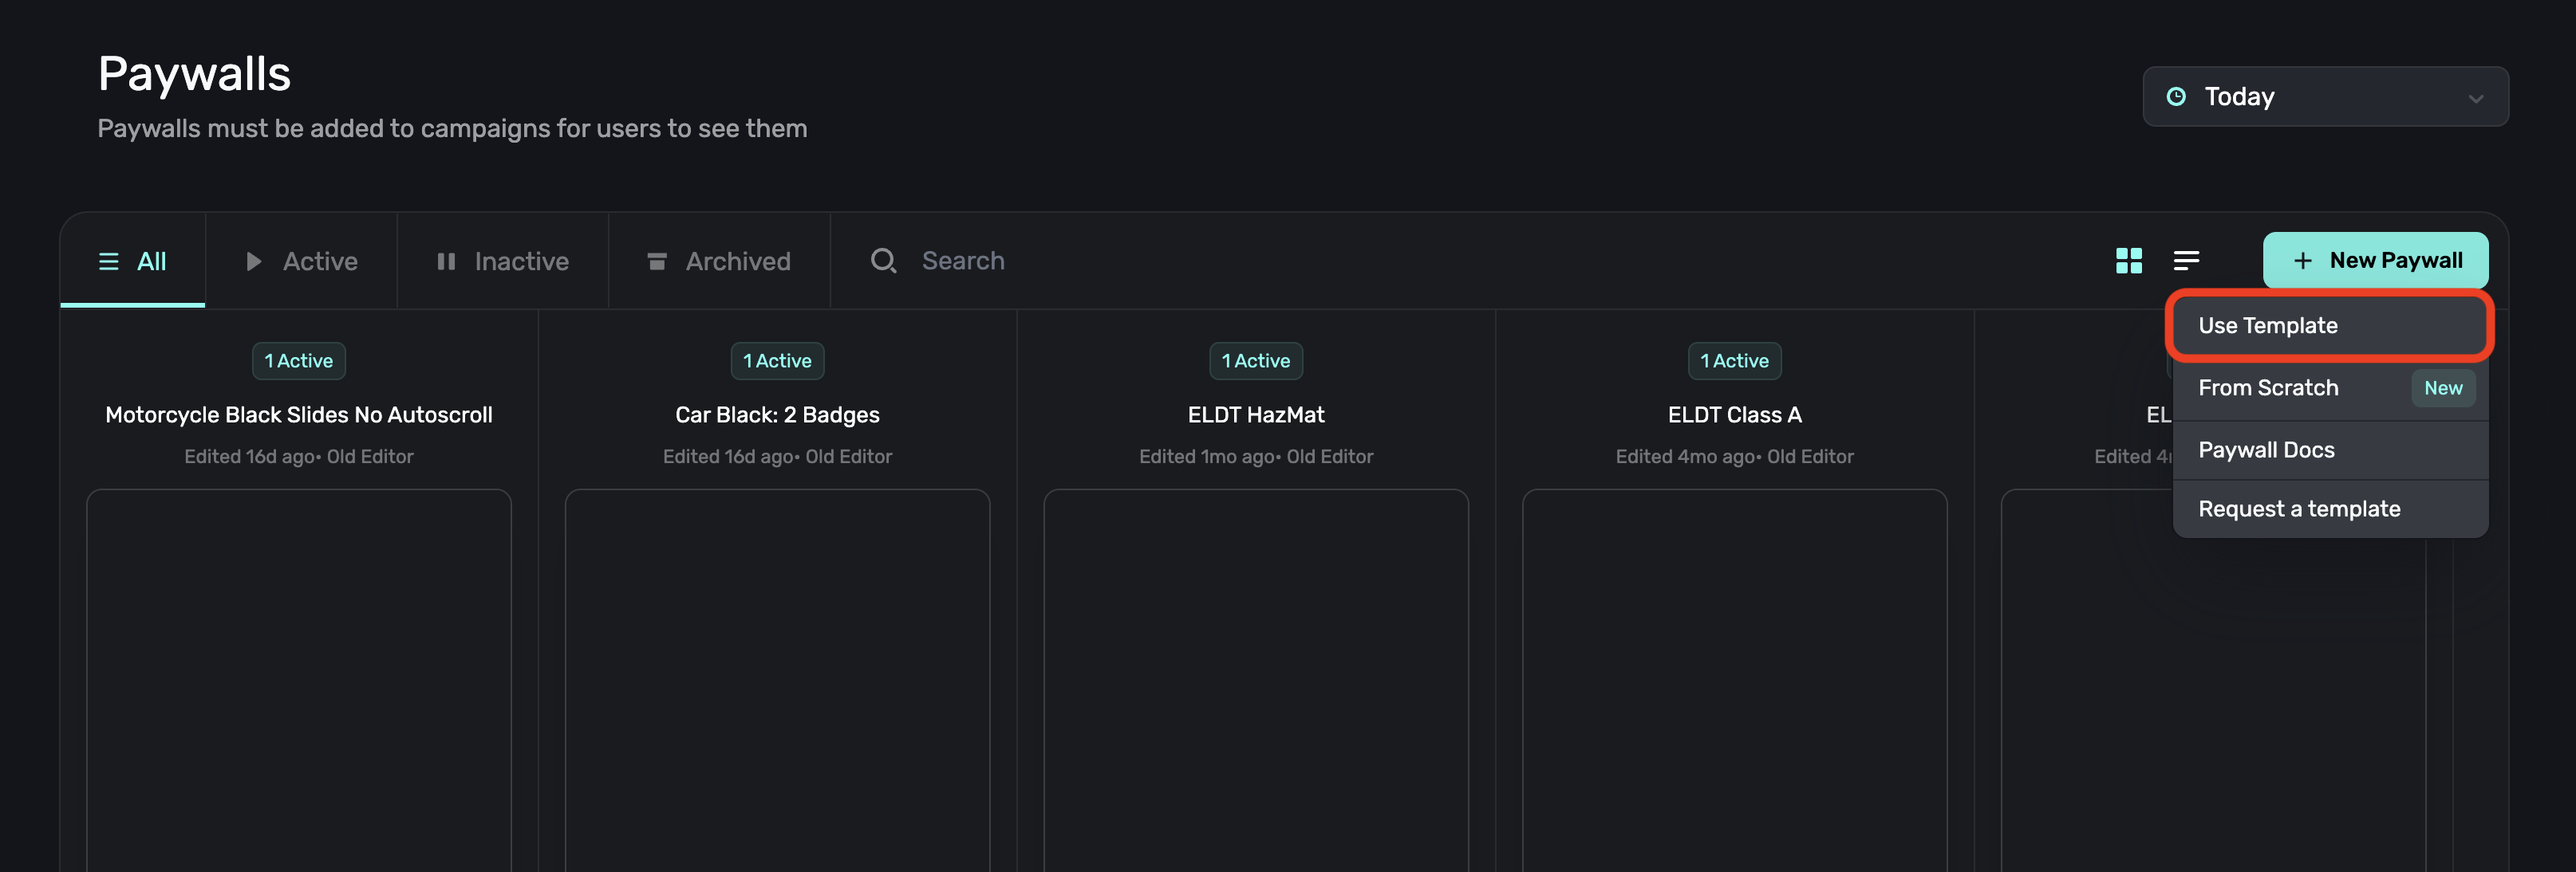Switch to grid view icon

click(x=2128, y=261)
